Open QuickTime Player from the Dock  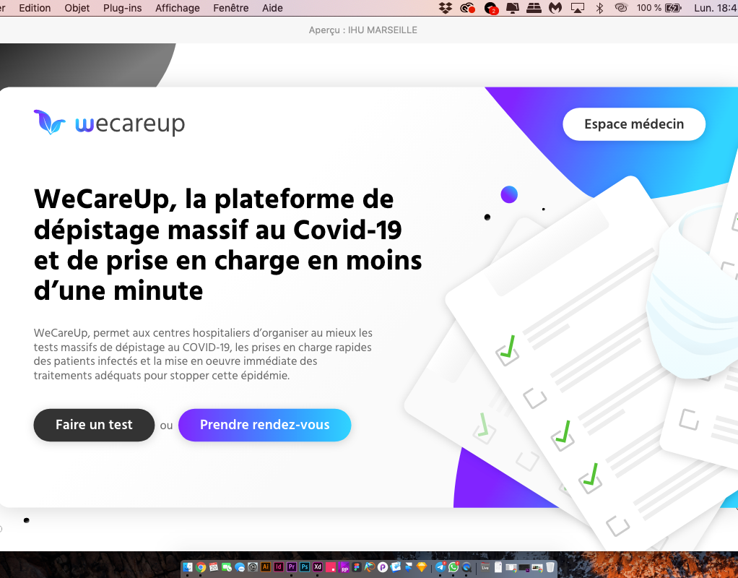click(x=466, y=567)
